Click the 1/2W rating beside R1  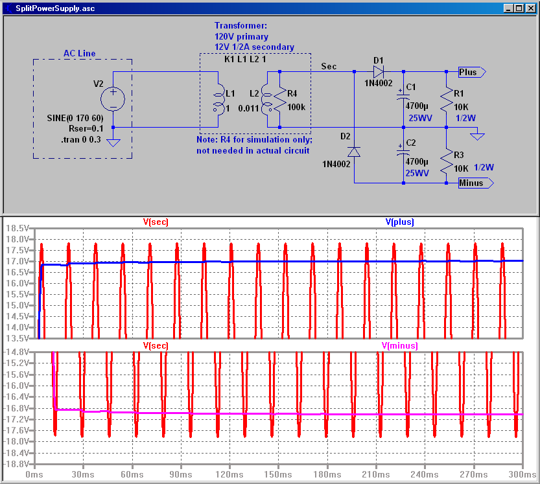tap(465, 118)
